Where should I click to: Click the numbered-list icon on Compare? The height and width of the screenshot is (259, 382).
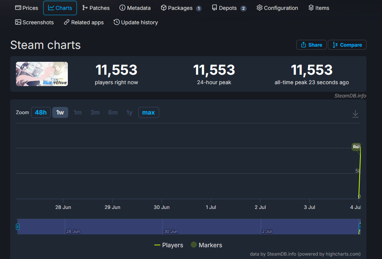[335, 45]
